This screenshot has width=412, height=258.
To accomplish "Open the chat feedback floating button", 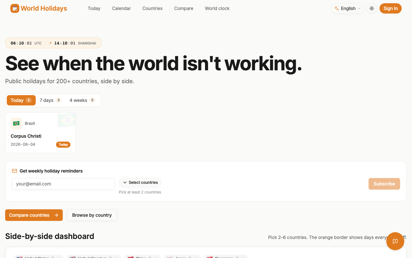I will [x=395, y=241].
